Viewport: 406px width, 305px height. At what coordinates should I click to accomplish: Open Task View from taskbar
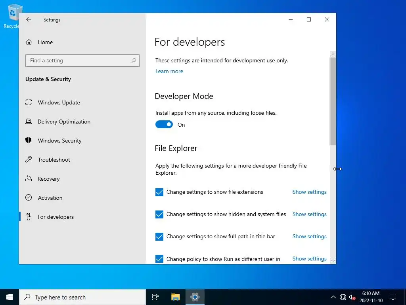[155, 297]
